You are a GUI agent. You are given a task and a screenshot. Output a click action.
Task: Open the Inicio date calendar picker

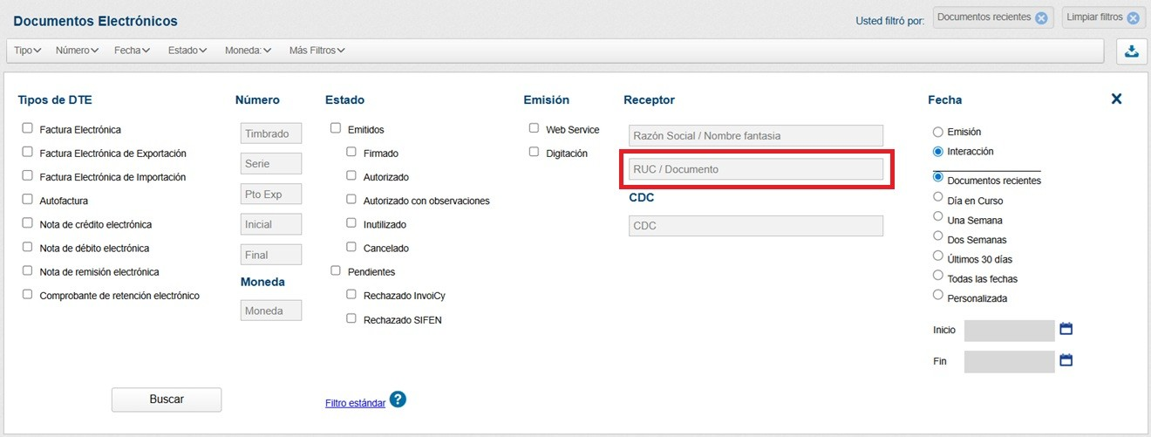point(1066,330)
